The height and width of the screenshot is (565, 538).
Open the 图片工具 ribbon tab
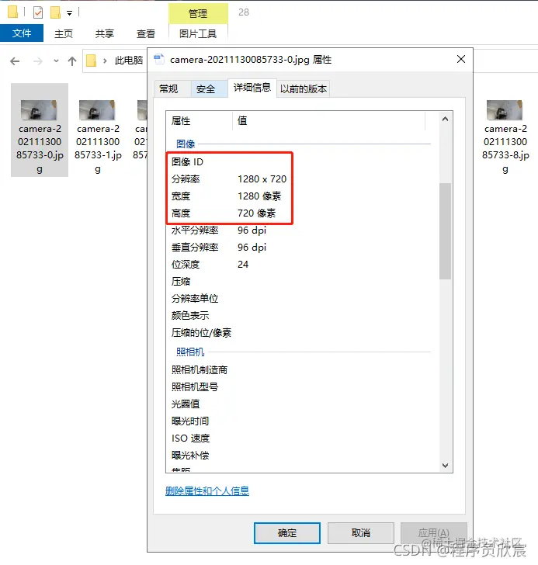198,33
